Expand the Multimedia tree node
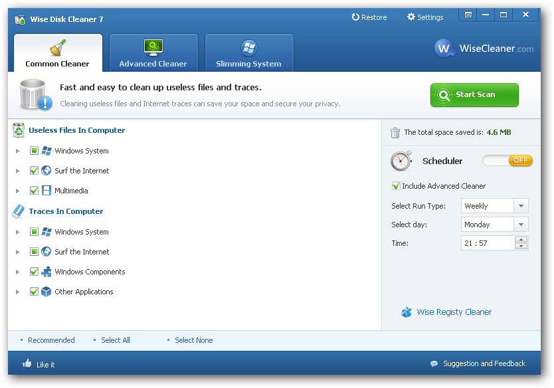Viewport: 554px width, 388px height. (17, 191)
